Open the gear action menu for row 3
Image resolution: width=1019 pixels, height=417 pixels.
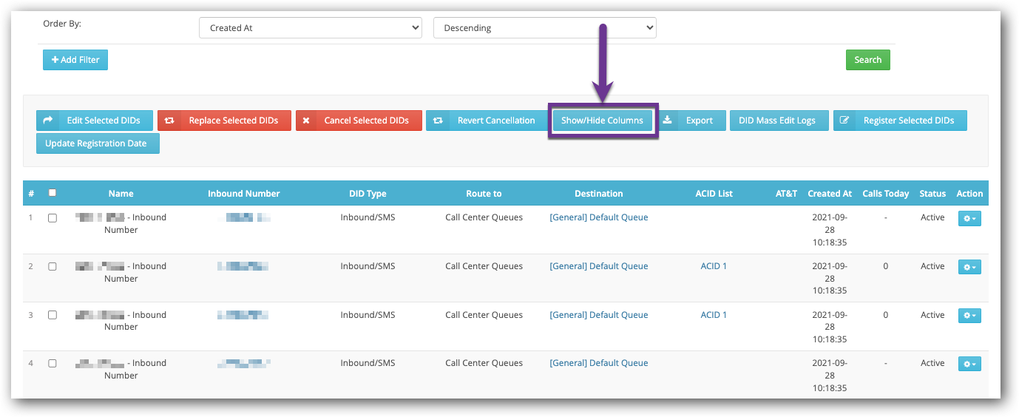[x=969, y=316]
